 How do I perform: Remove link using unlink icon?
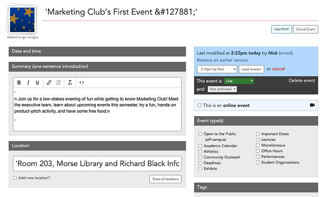pos(58,83)
